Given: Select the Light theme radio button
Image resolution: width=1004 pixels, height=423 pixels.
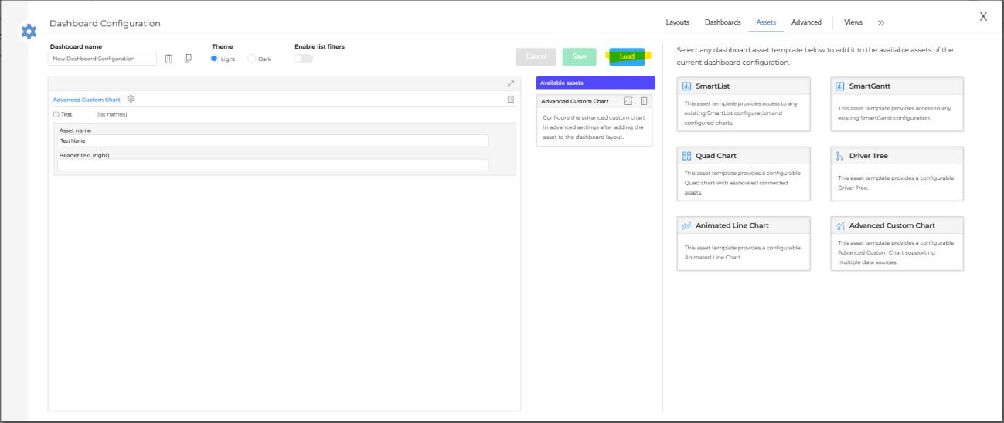Looking at the screenshot, I should pyautogui.click(x=215, y=59).
